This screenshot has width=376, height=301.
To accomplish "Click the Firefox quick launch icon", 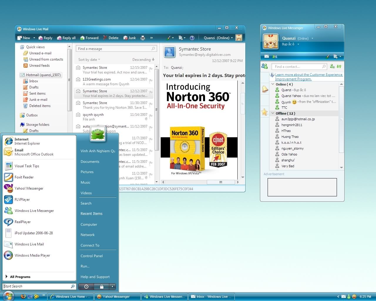I will coord(23,296).
